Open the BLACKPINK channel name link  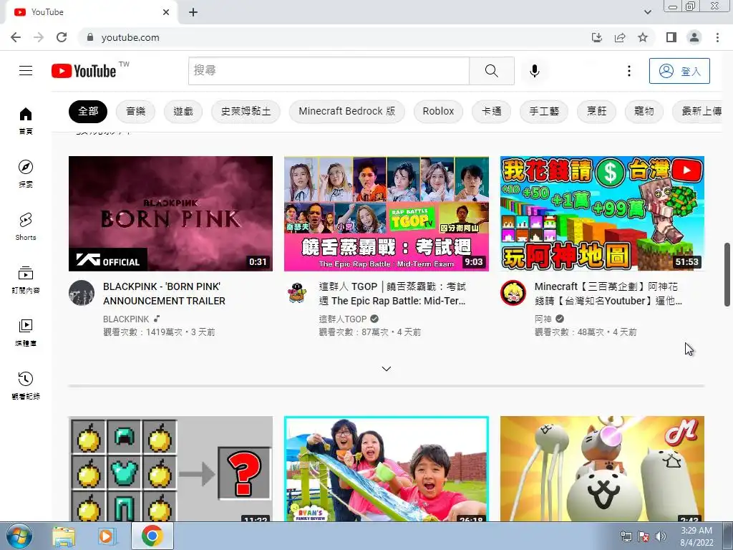tap(126, 319)
